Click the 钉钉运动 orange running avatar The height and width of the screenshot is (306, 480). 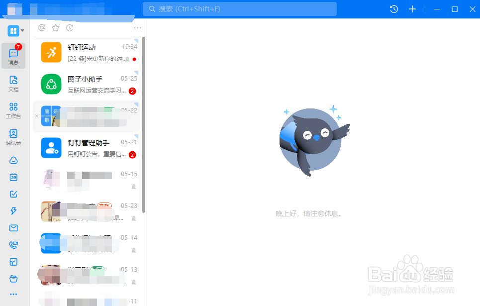point(51,52)
